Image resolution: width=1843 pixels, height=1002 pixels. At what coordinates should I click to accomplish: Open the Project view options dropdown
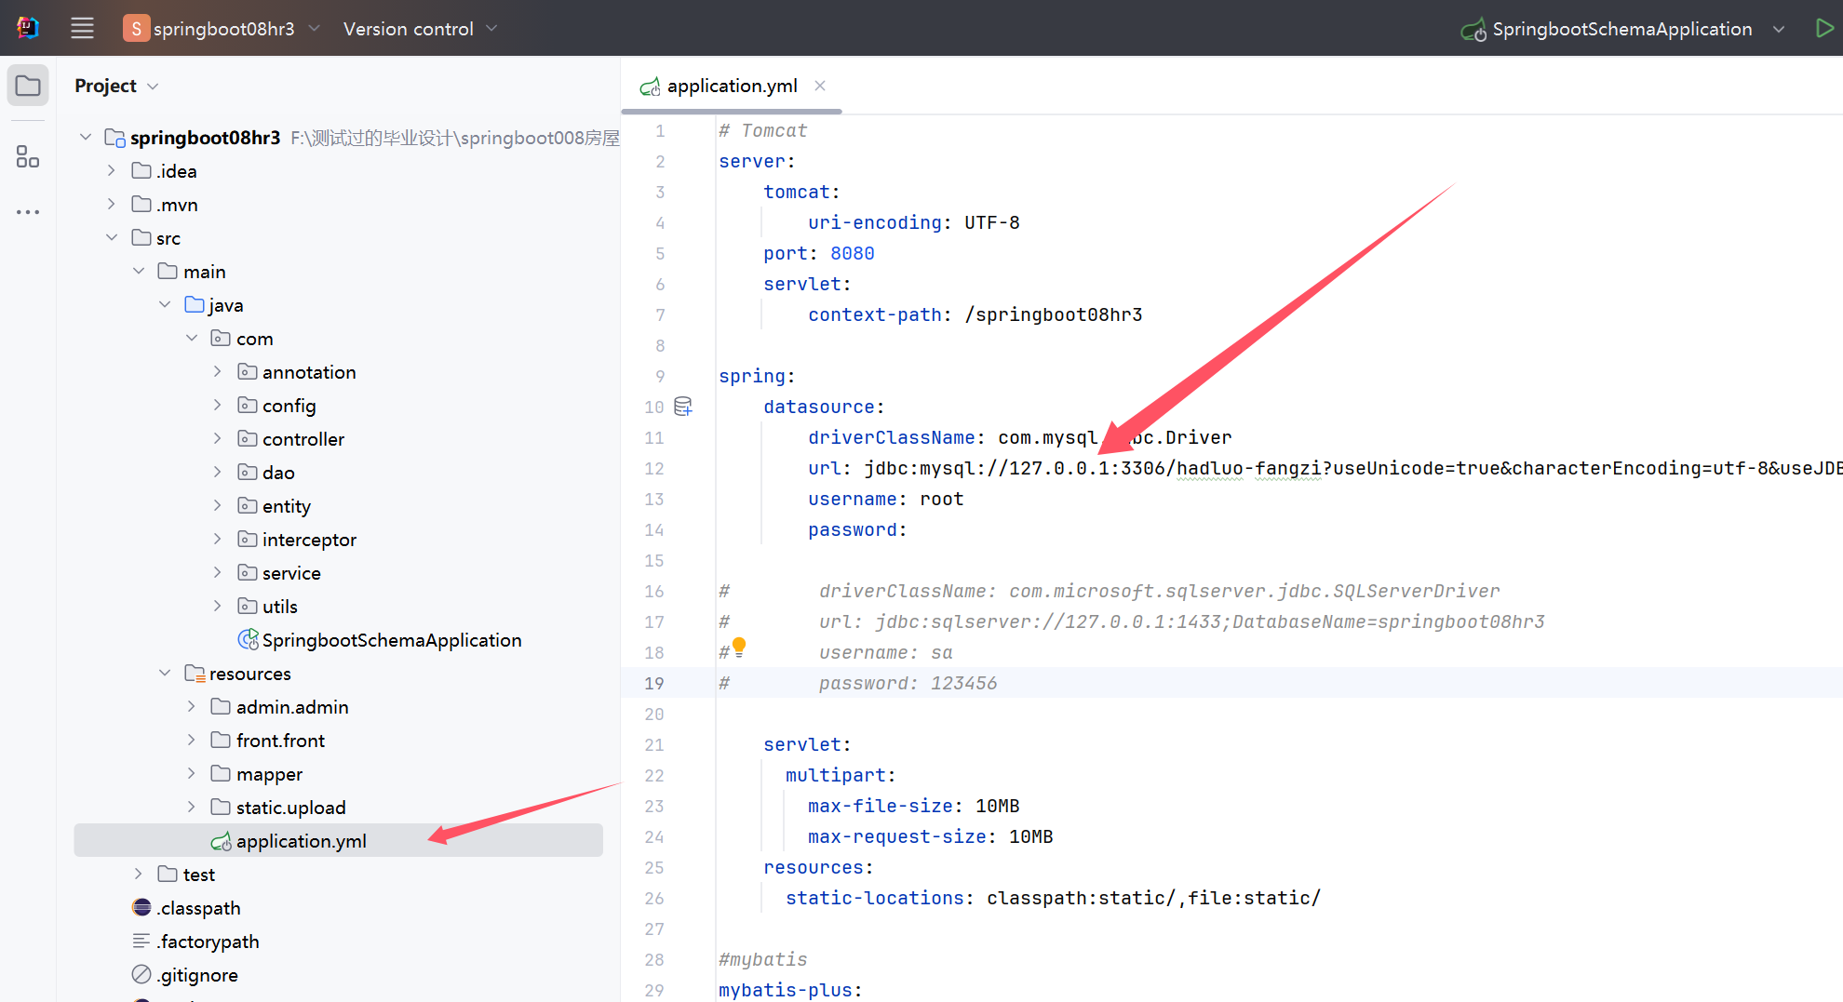pos(154,85)
